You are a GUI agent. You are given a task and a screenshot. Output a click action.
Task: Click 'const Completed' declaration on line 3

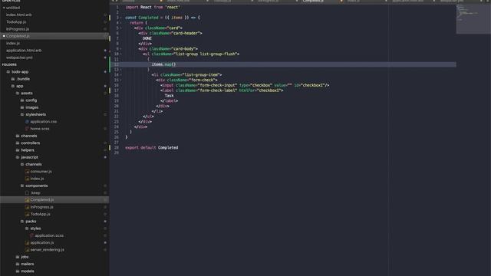pyautogui.click(x=142, y=18)
